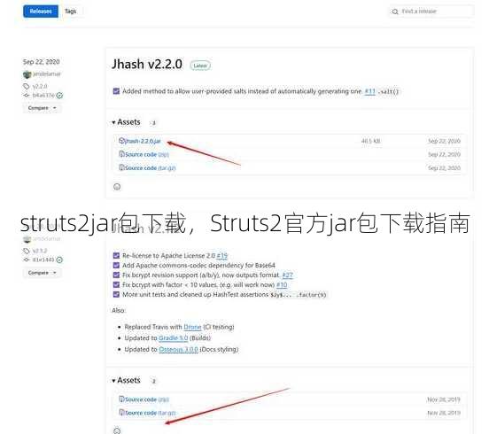Open issue #11 link

pyautogui.click(x=370, y=91)
